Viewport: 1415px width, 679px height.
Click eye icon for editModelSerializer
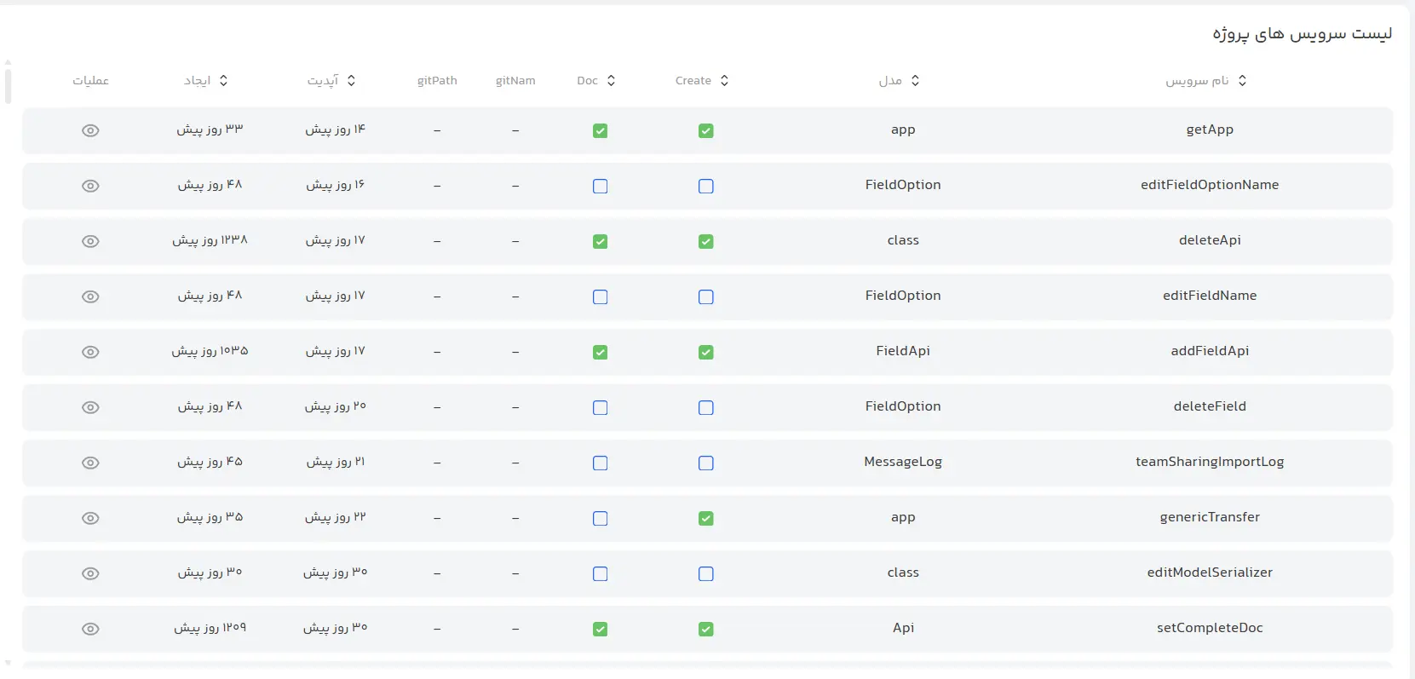[x=90, y=573]
